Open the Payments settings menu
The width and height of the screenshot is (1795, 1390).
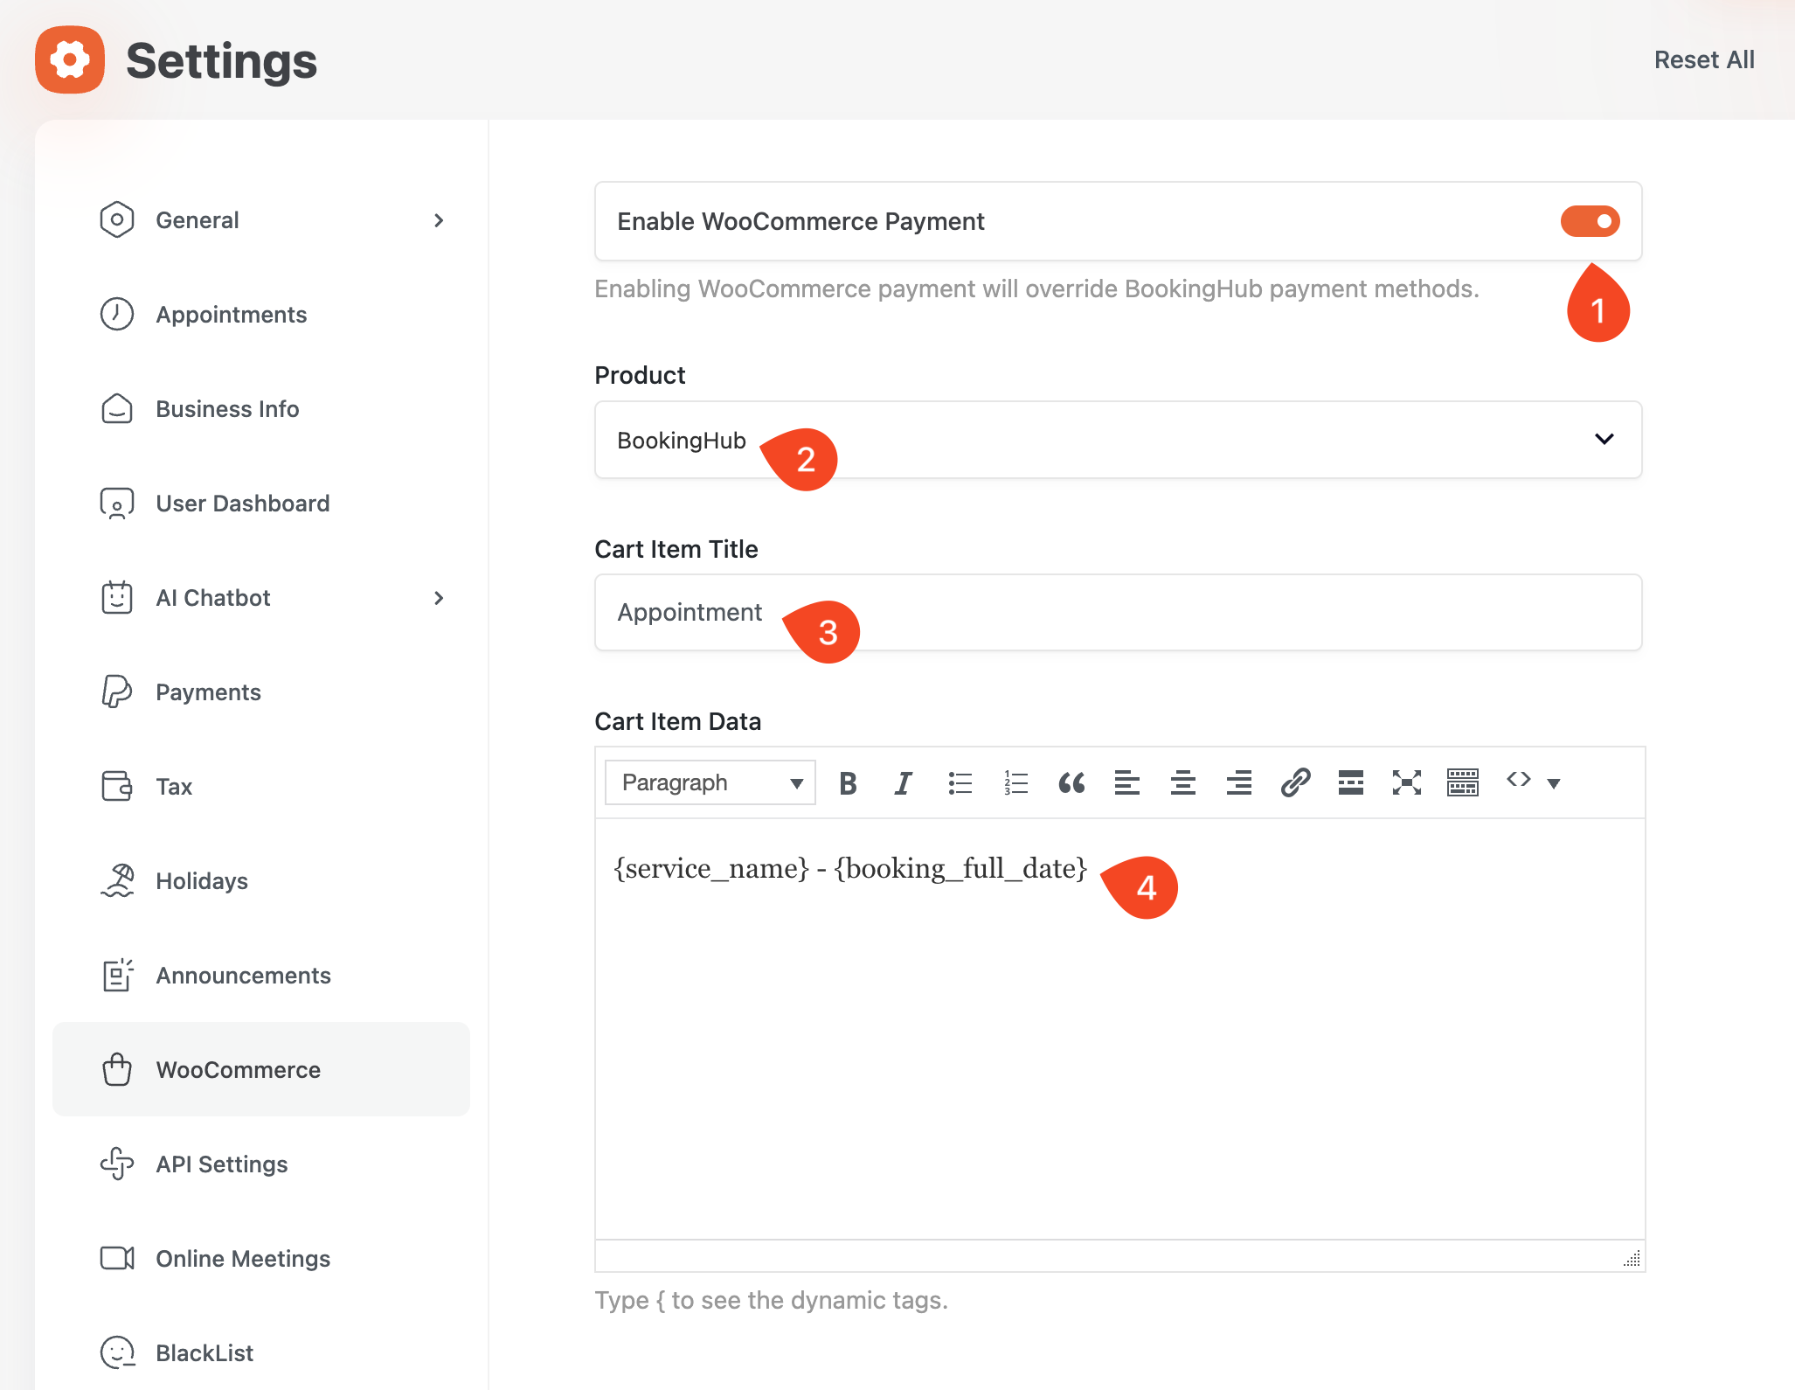pos(208,692)
